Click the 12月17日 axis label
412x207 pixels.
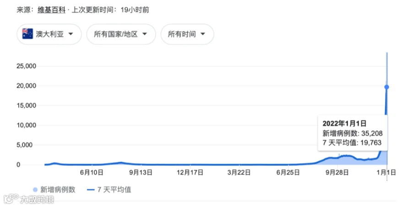tap(190, 172)
